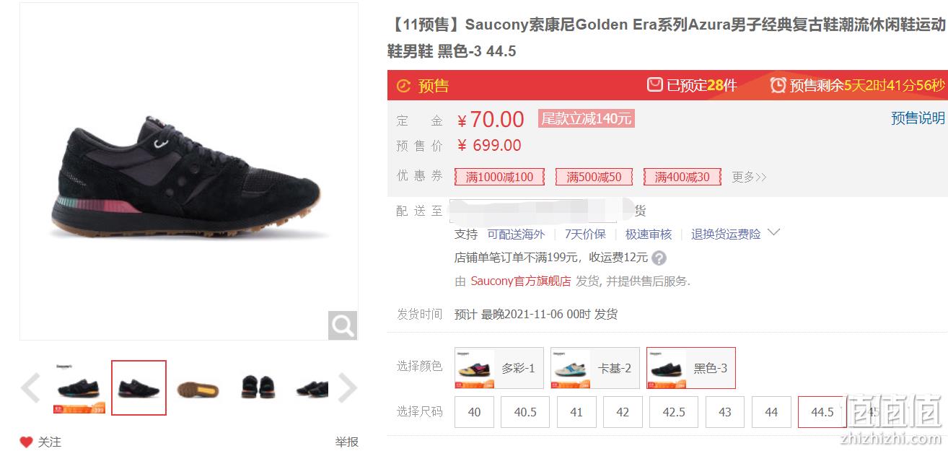Image resolution: width=948 pixels, height=451 pixels.
Task: Choose shoe size 42.5
Action: pyautogui.click(x=674, y=412)
